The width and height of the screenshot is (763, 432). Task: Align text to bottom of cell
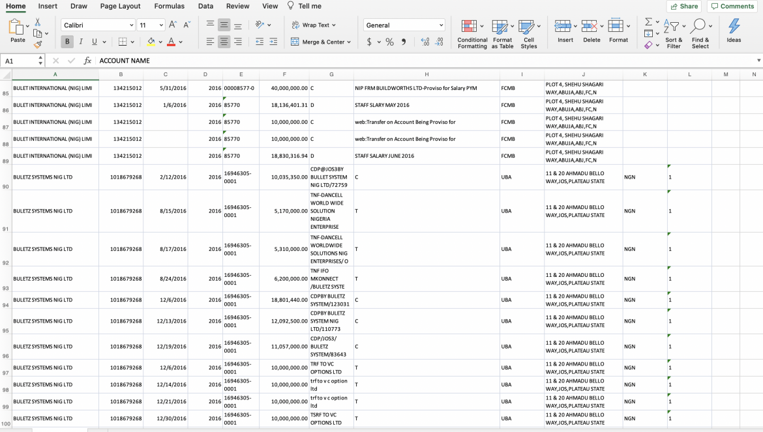tap(238, 25)
